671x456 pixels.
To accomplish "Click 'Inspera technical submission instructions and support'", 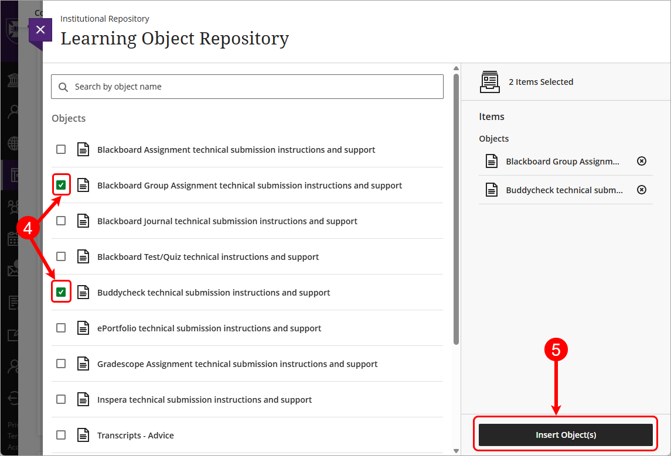I will [205, 400].
